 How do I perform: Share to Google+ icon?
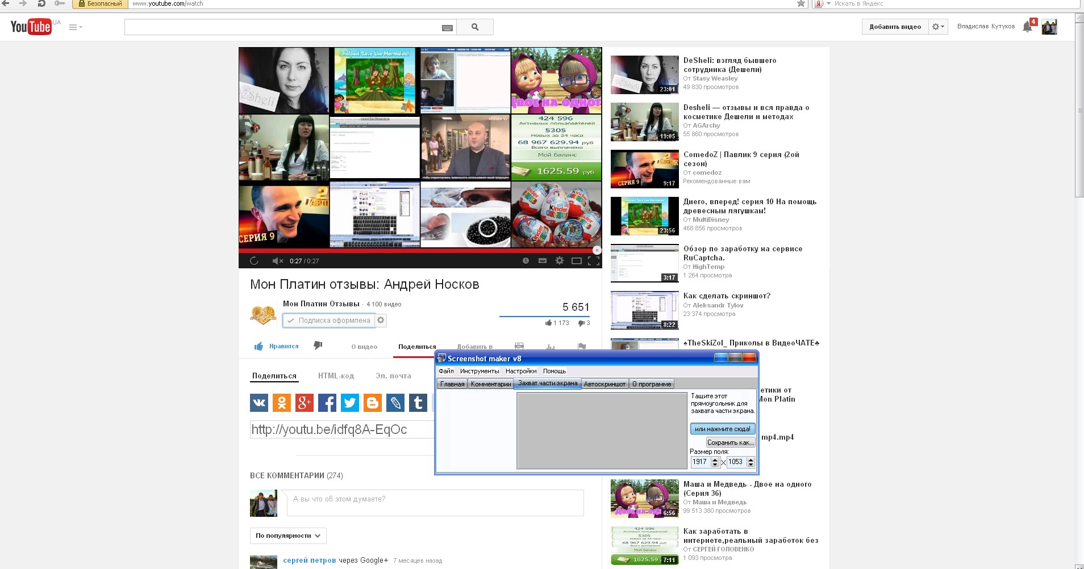[305, 403]
